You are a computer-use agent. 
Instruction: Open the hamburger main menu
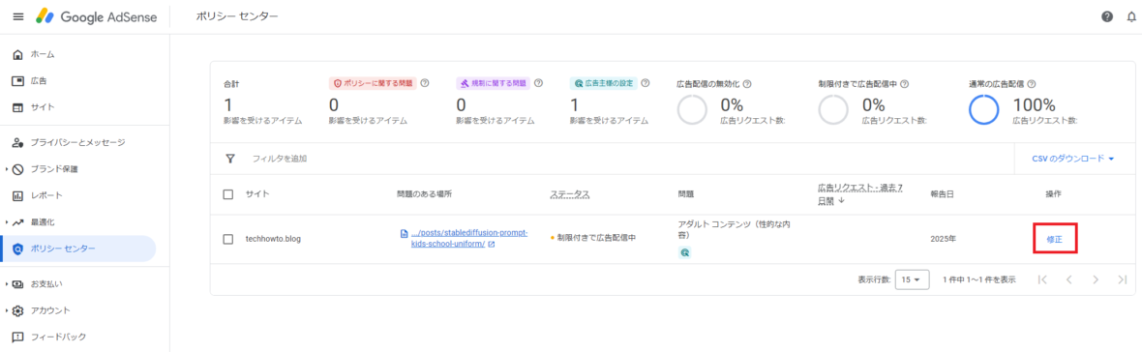point(18,16)
